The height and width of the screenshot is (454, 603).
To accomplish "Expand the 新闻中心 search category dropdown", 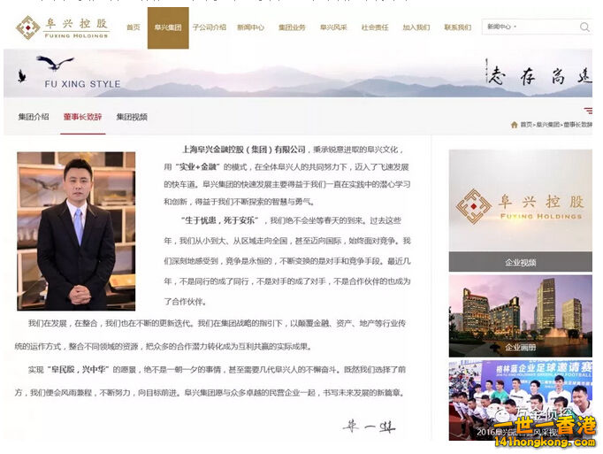I will point(502,27).
